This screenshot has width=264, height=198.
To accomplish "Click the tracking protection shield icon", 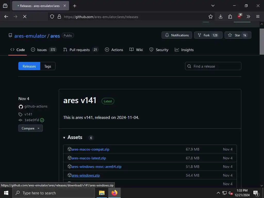I will click(x=52, y=16).
